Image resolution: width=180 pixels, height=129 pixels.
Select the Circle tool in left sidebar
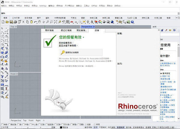2,37
